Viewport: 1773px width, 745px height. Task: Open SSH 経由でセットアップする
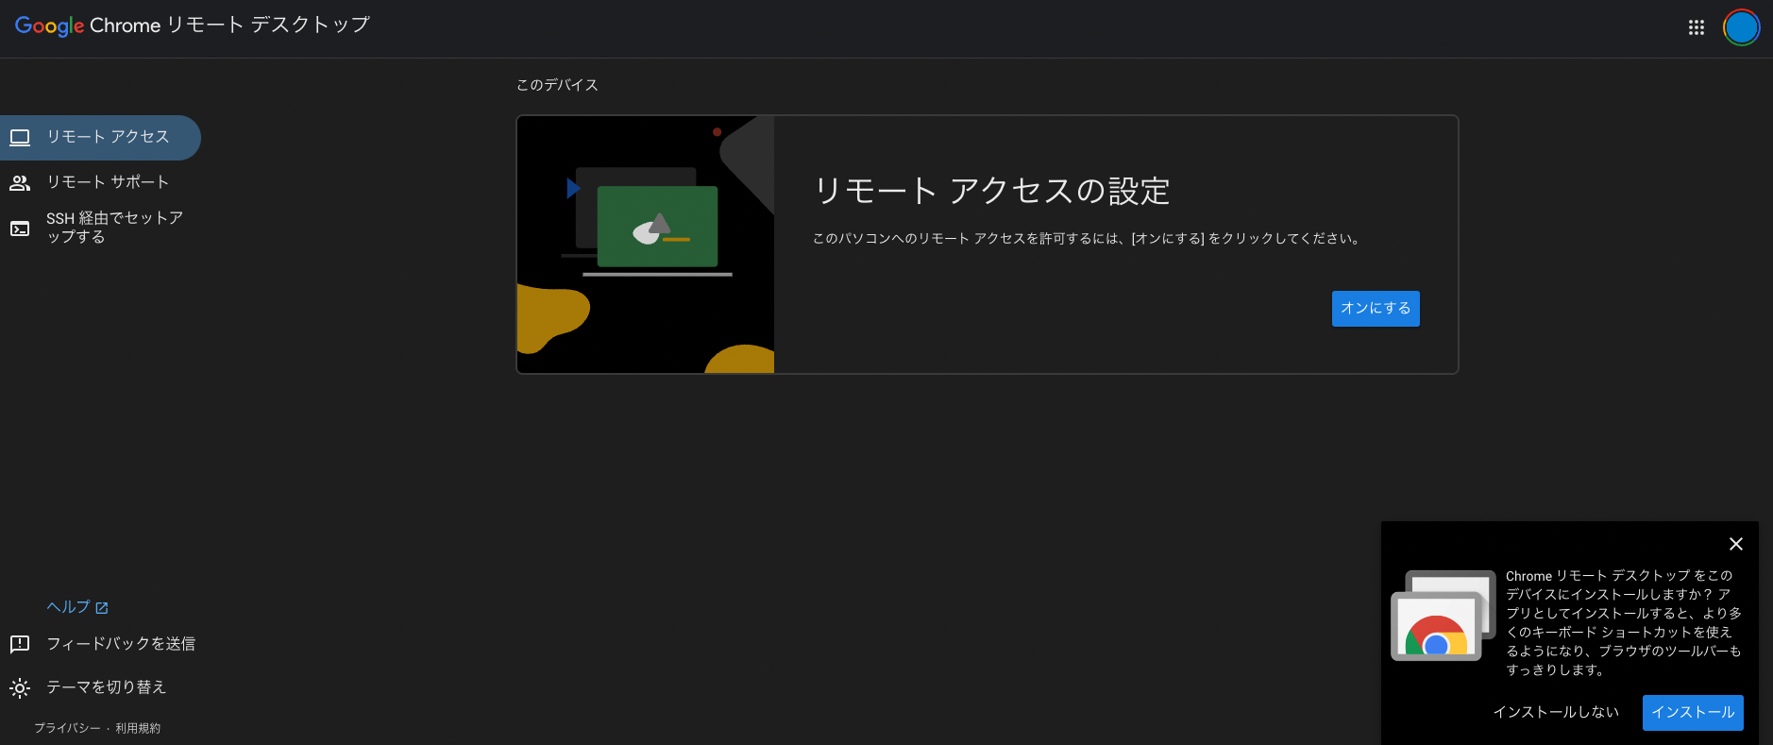[100, 228]
